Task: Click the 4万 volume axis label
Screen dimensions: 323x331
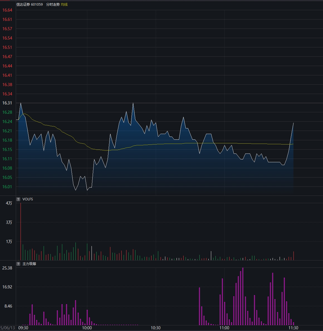Action: pos(9,203)
